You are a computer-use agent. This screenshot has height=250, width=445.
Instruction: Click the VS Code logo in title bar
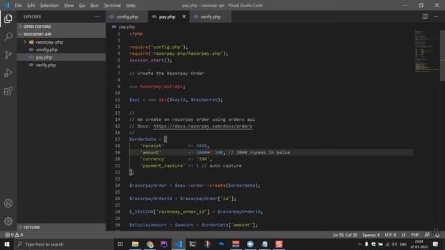(x=6, y=6)
